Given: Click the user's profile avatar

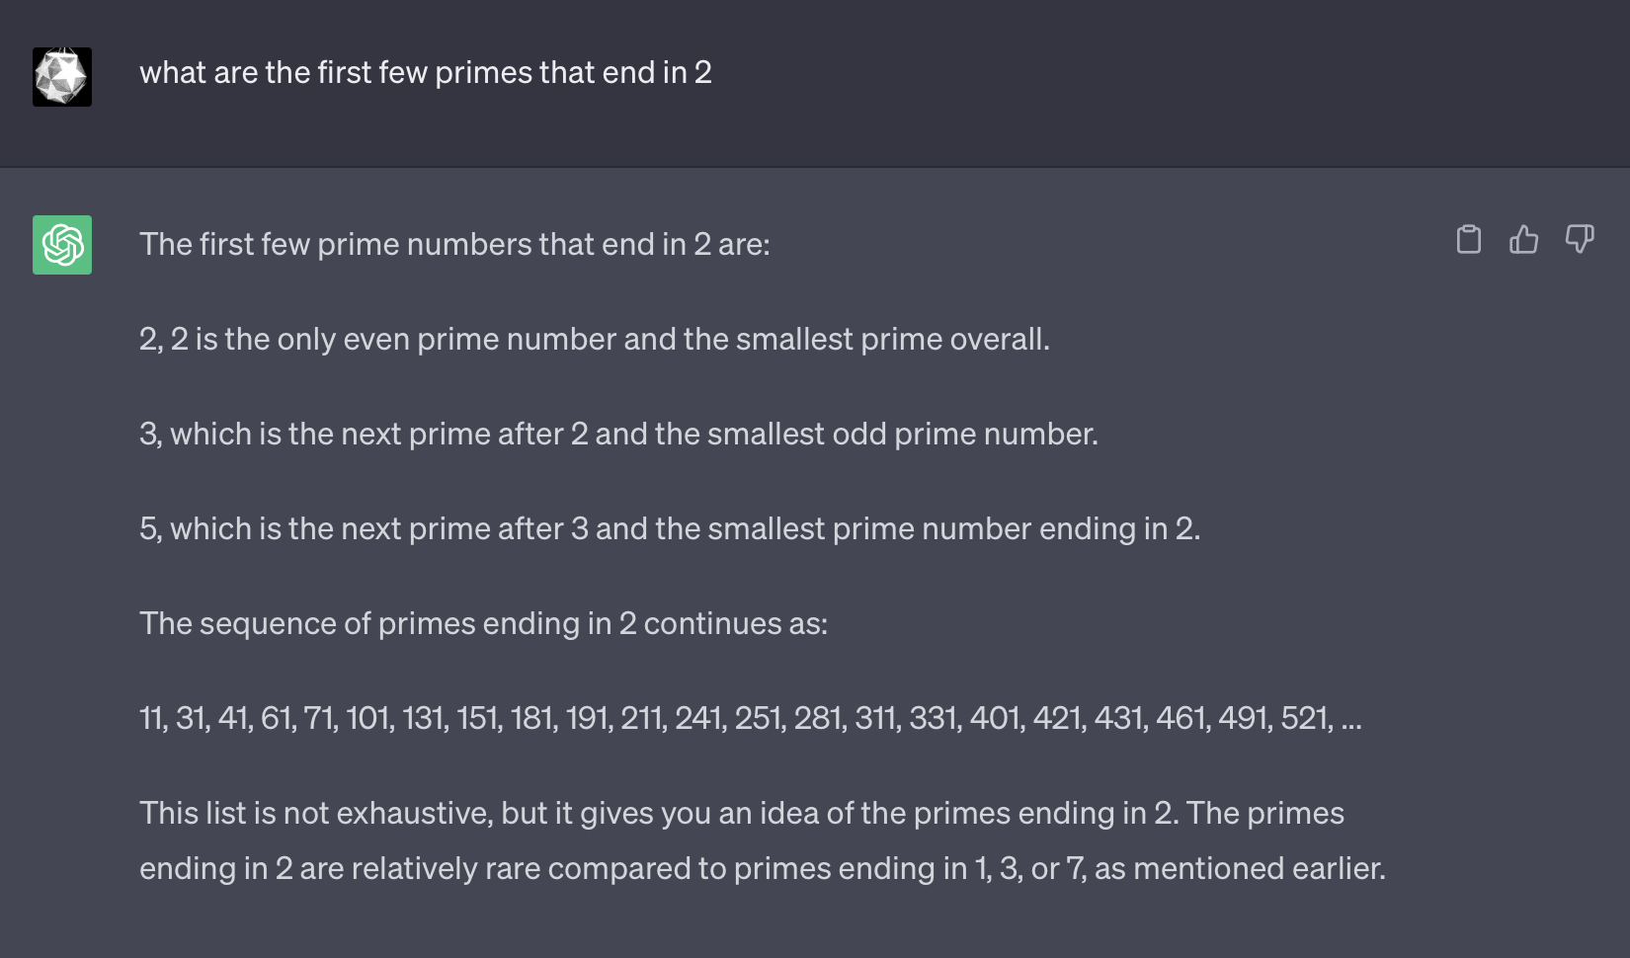Looking at the screenshot, I should pyautogui.click(x=62, y=77).
